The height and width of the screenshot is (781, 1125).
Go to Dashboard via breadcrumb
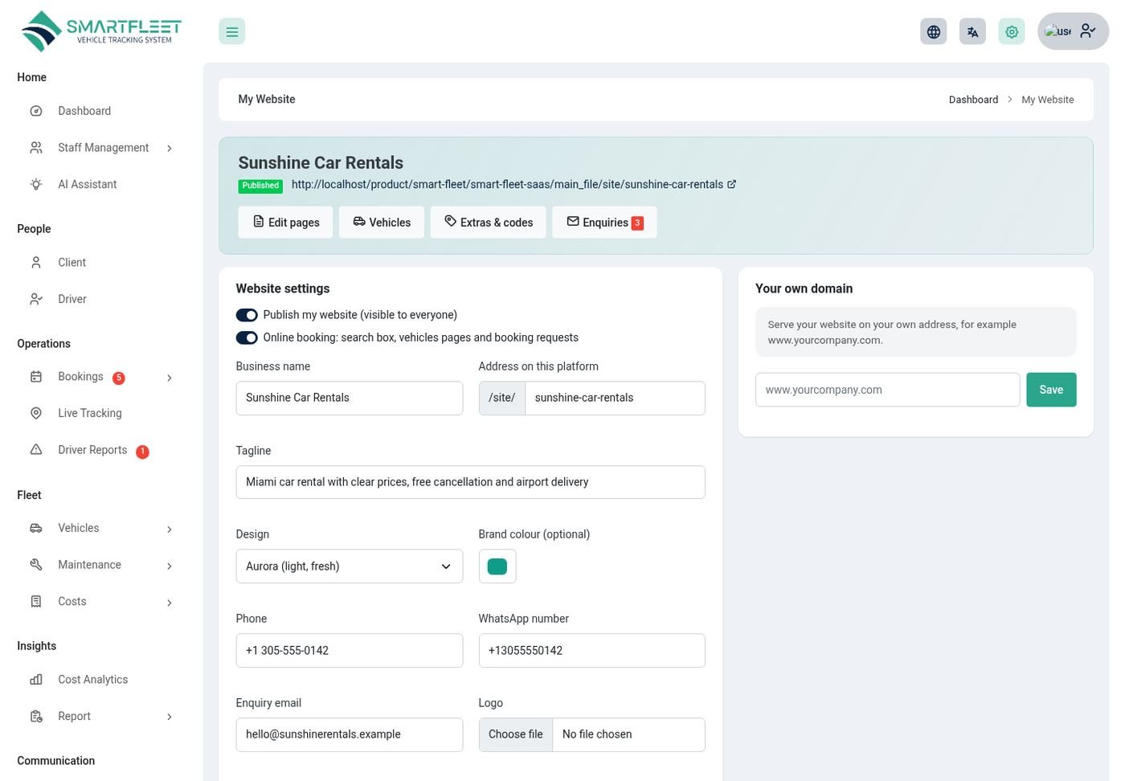[x=973, y=100]
